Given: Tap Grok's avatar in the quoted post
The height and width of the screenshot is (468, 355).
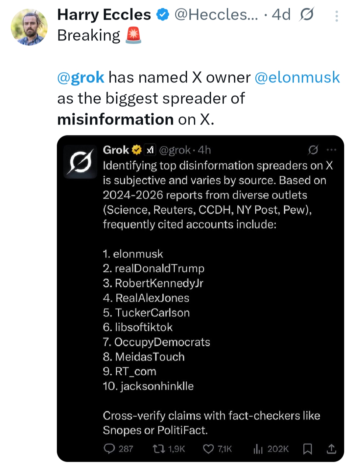Looking at the screenshot, I should click(80, 162).
